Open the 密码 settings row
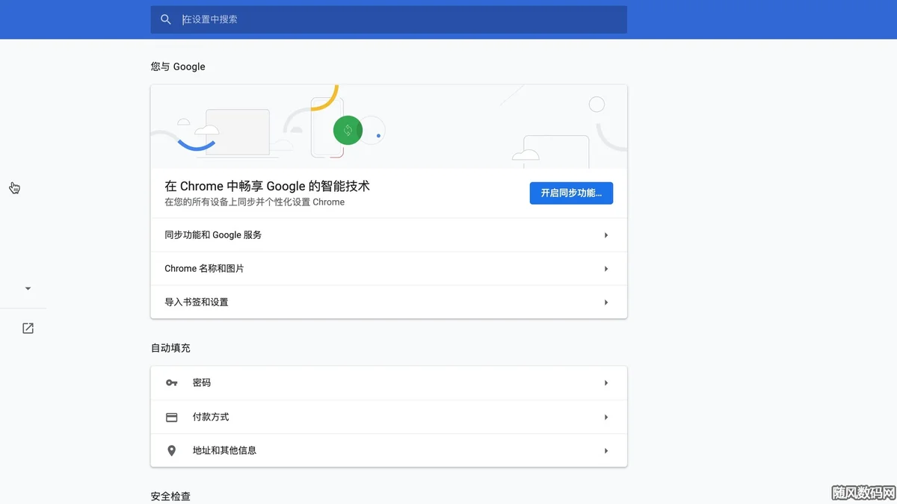The height and width of the screenshot is (504, 897). [389, 383]
